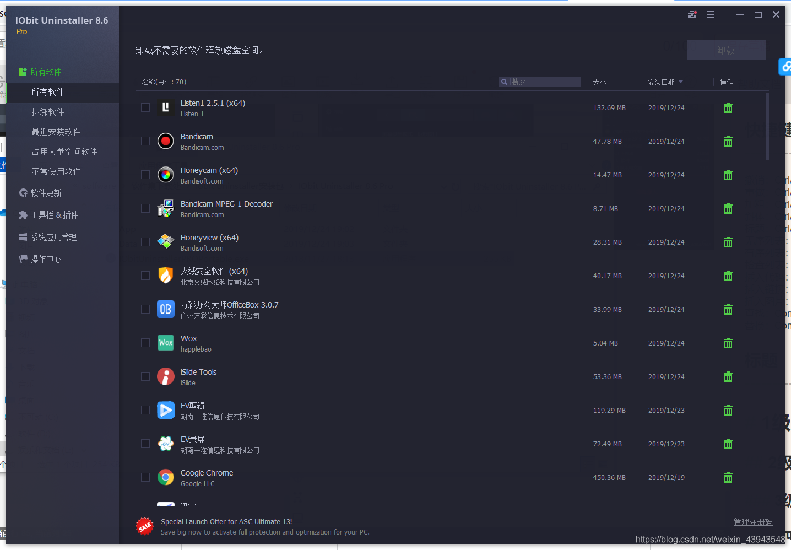
Task: Check the Wox checkbox
Action: coord(145,343)
